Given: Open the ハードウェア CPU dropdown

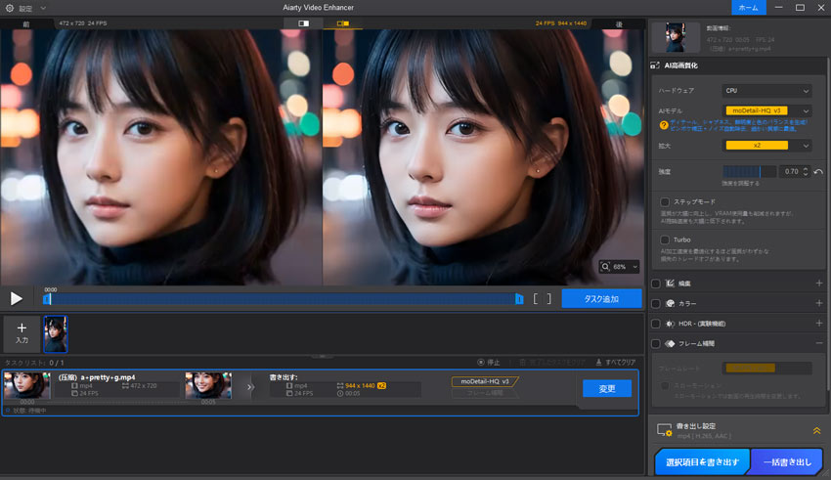Looking at the screenshot, I should [x=766, y=91].
